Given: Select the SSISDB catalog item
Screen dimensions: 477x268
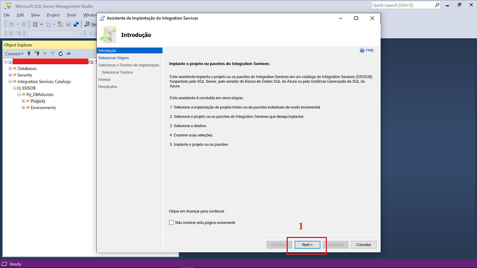Looking at the screenshot, I should point(29,88).
